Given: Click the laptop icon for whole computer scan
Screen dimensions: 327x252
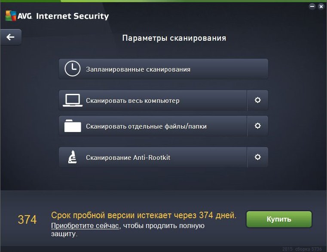Looking at the screenshot, I should (x=73, y=100).
